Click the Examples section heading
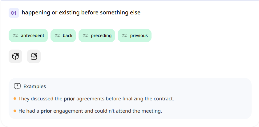 34,86
